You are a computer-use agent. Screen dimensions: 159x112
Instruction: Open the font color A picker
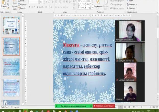pos(52,7)
